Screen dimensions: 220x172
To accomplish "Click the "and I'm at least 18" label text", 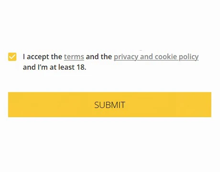I will 55,67.
